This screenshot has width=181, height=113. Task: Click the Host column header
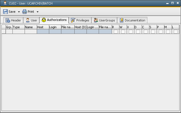pos(43,27)
